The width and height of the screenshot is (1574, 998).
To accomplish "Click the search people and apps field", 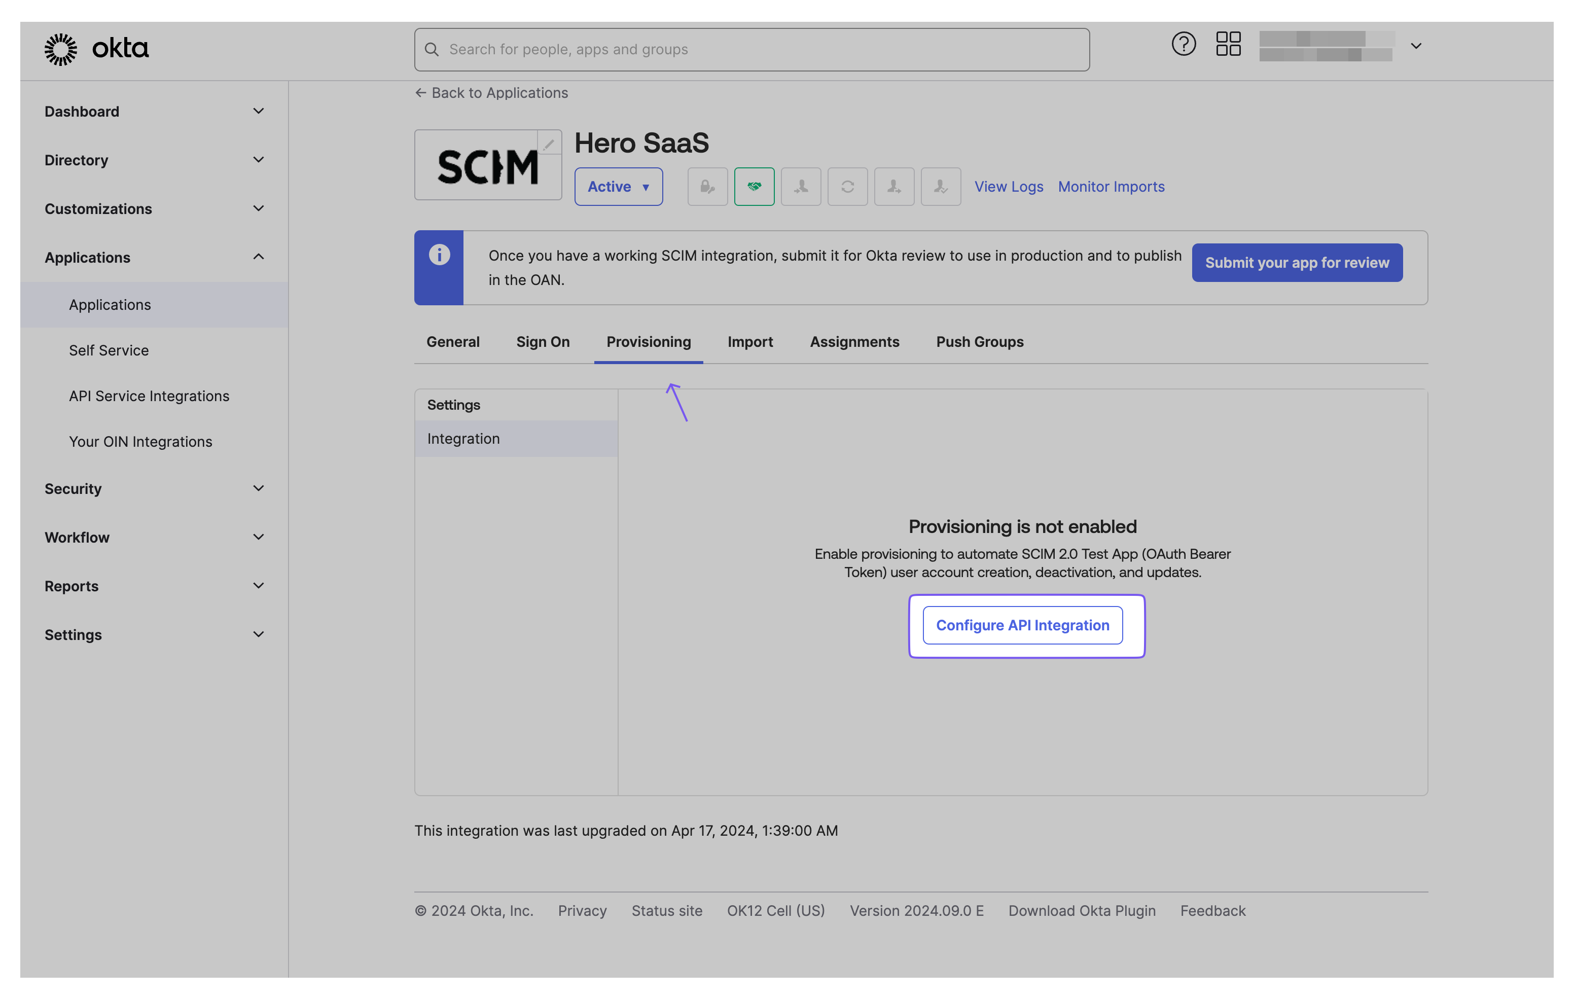I will 752,49.
